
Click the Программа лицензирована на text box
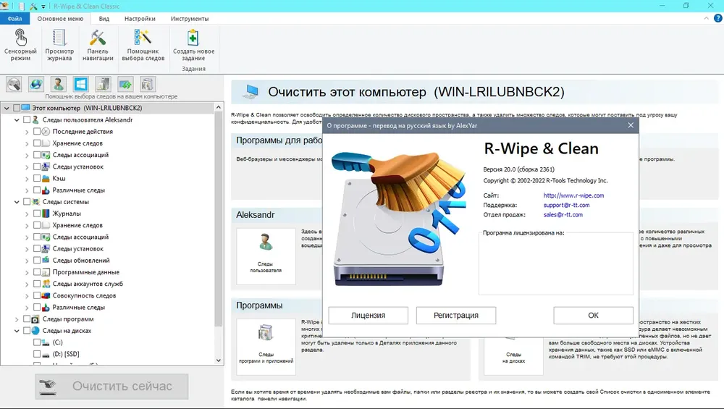click(x=556, y=263)
